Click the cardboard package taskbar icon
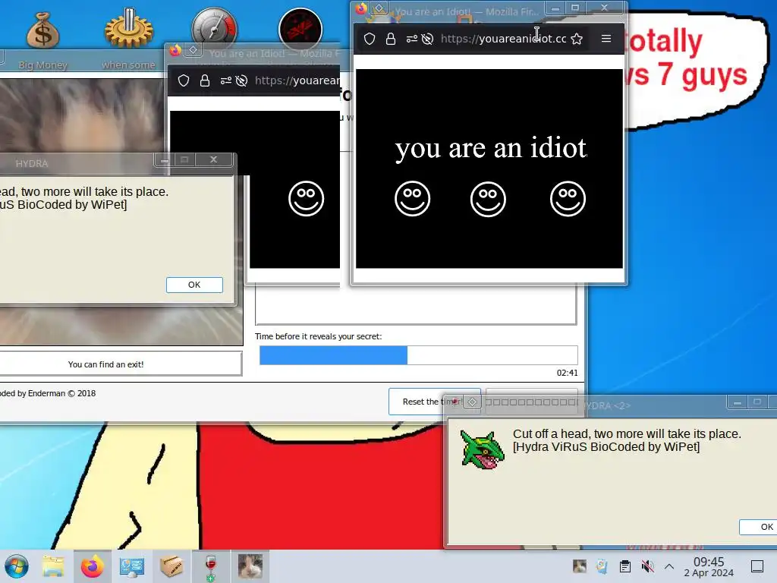777x583 pixels. tap(171, 566)
